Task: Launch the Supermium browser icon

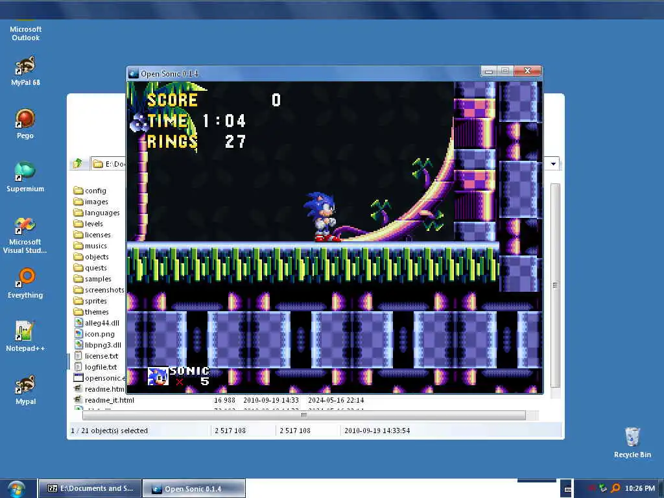Action: [25, 176]
